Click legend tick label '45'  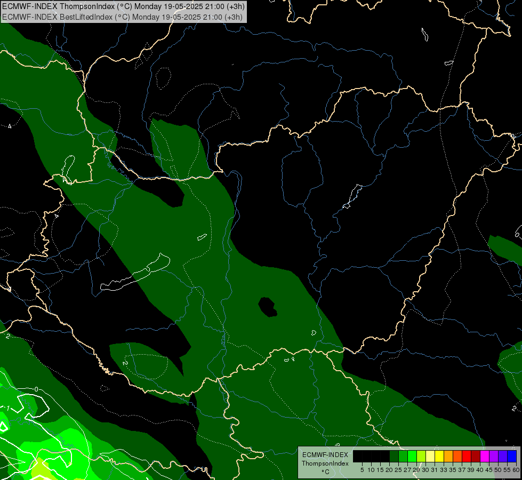(x=489, y=470)
